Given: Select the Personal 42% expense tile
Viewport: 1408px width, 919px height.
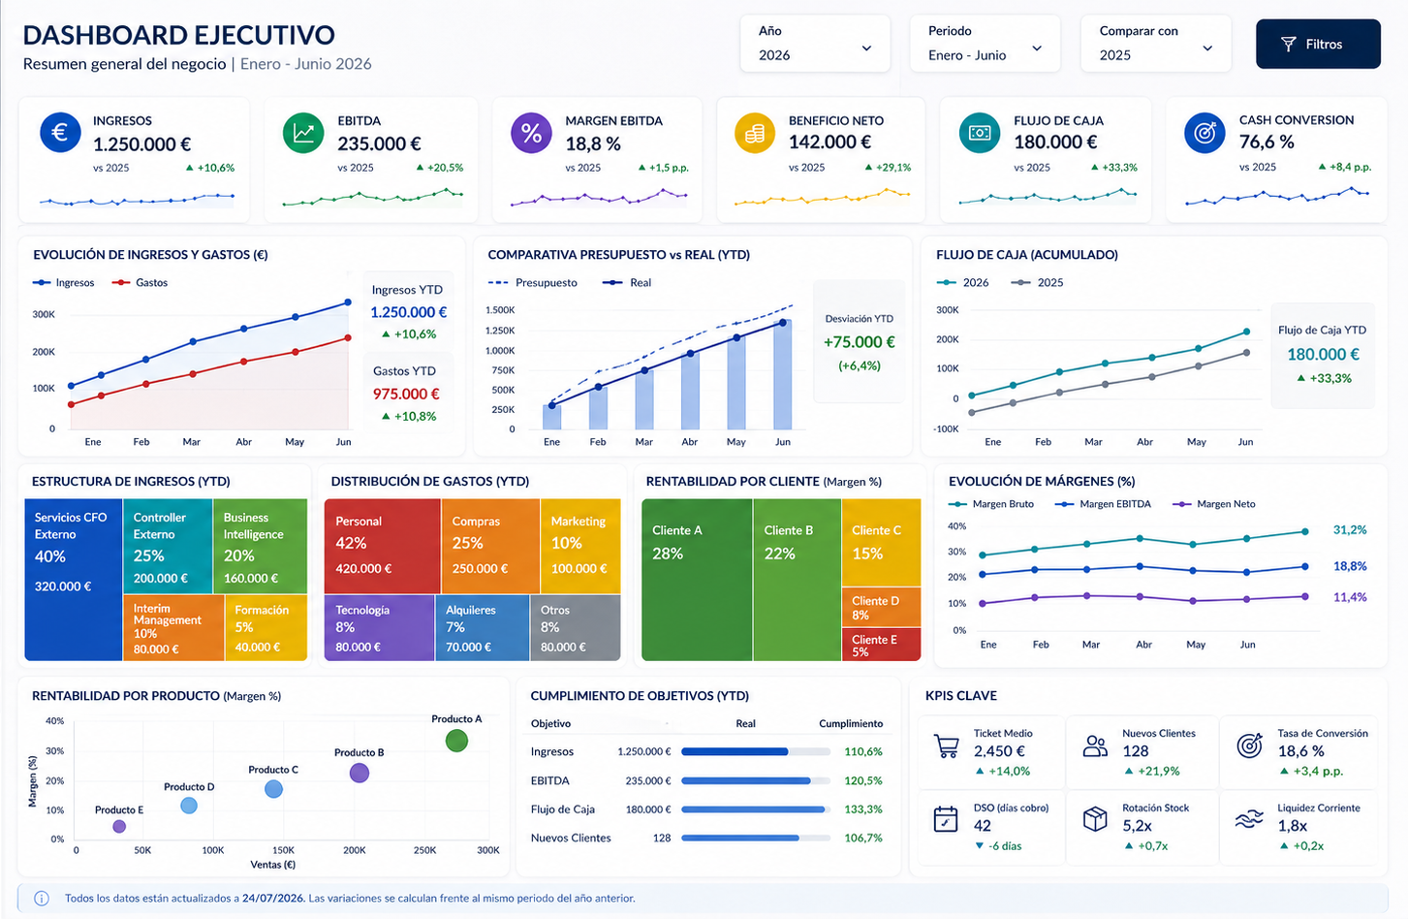Looking at the screenshot, I should tap(382, 546).
